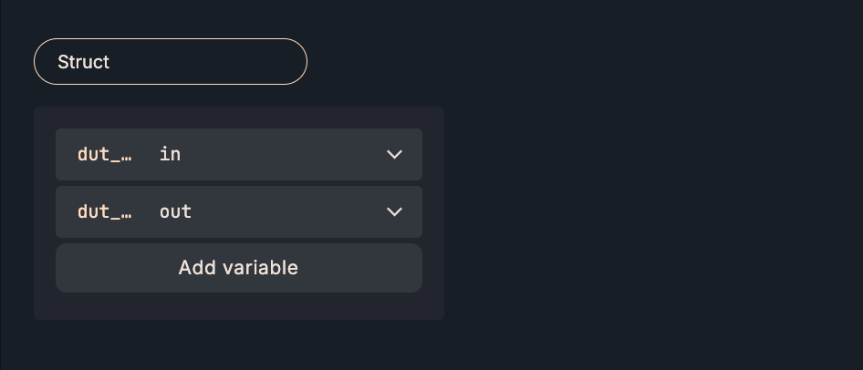Image resolution: width=863 pixels, height=370 pixels.
Task: Show details for the "in" variable row
Action: click(x=394, y=155)
